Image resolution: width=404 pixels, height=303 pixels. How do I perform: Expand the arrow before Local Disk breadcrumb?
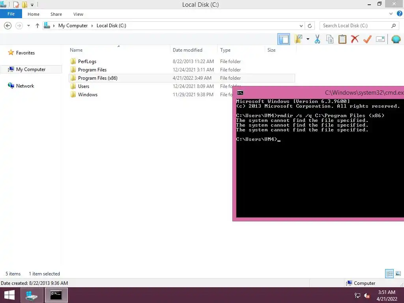[x=92, y=26]
